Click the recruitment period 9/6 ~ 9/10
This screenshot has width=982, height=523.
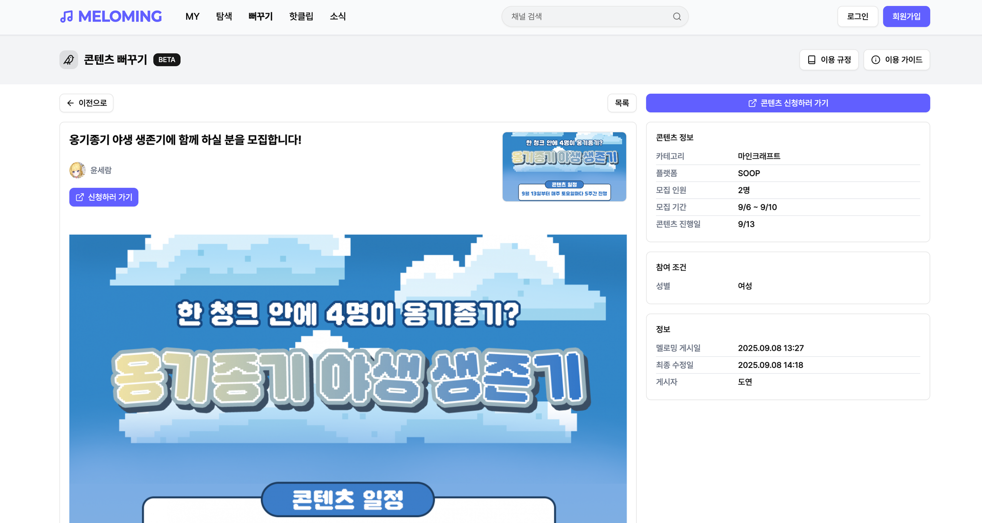click(757, 207)
